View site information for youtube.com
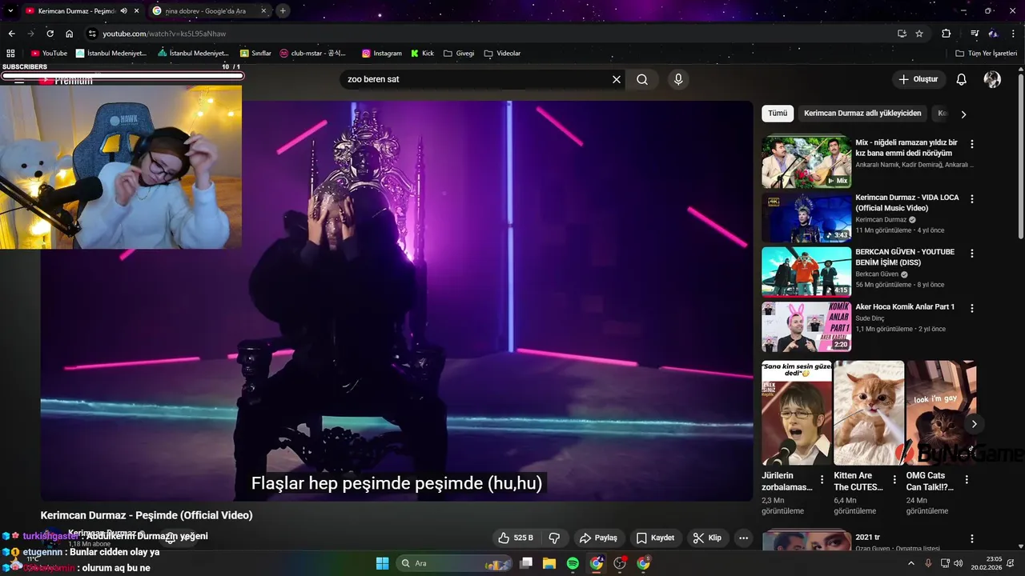 click(92, 34)
